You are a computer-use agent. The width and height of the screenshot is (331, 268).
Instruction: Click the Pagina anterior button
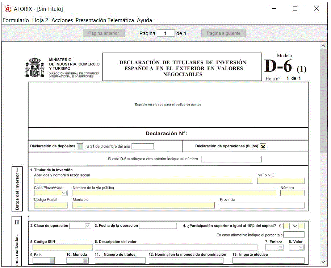coord(104,33)
